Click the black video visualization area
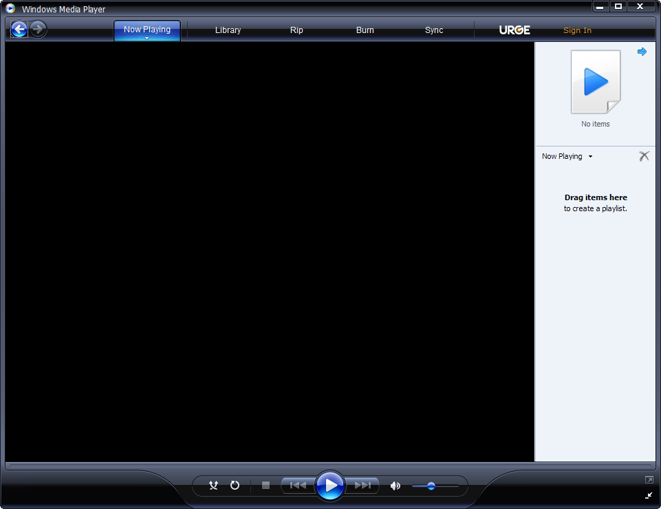This screenshot has height=509, width=661. [x=270, y=251]
